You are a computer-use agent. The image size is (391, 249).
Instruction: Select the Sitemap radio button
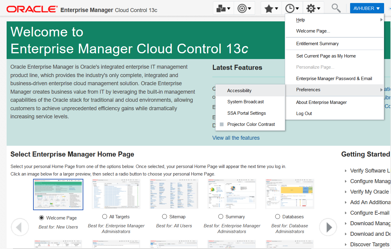(165, 216)
